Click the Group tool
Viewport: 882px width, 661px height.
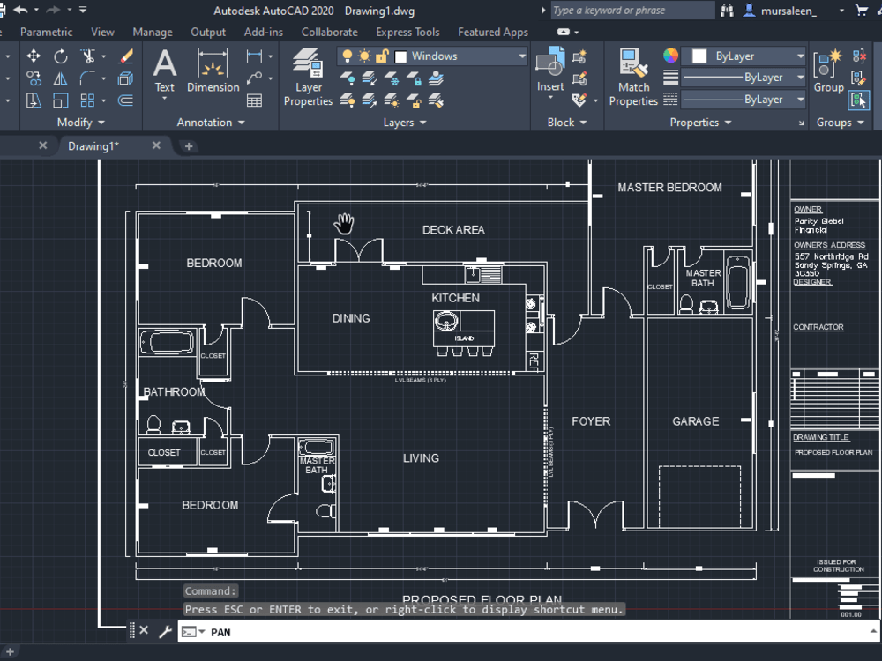(x=828, y=71)
